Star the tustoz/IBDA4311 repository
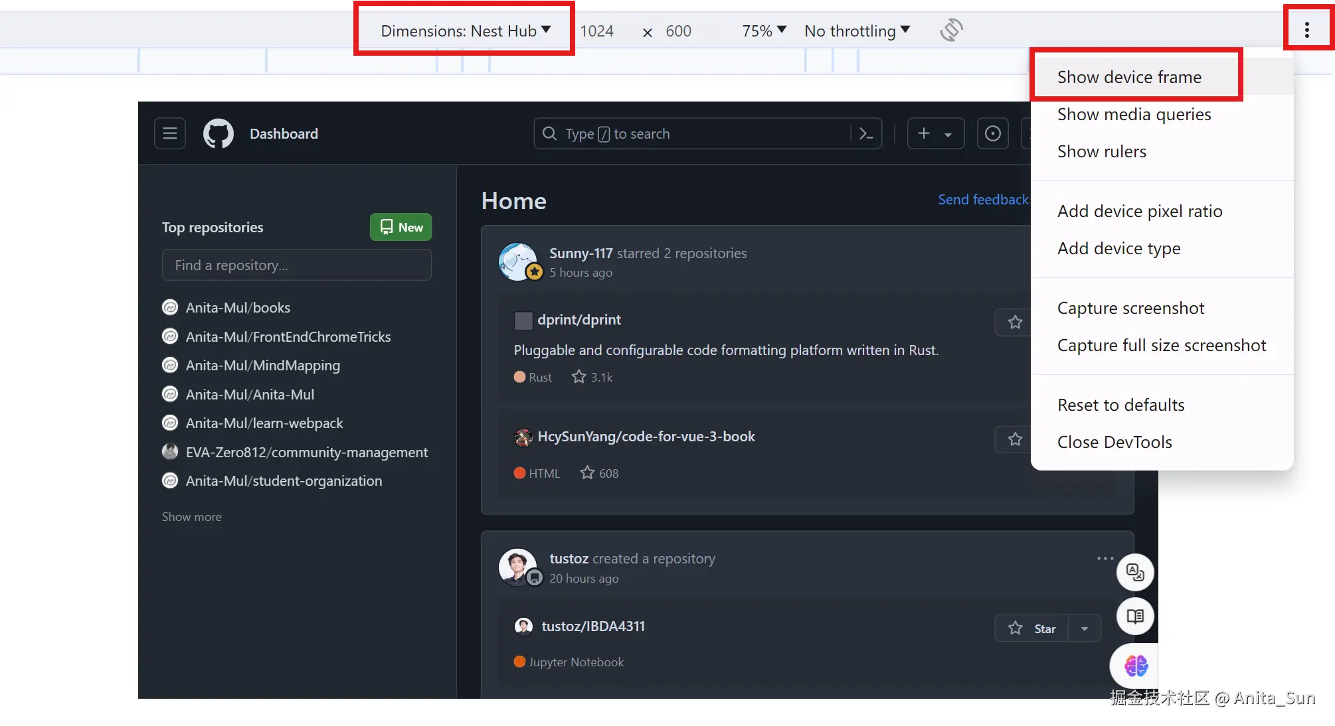This screenshot has width=1335, height=726. coord(1031,628)
